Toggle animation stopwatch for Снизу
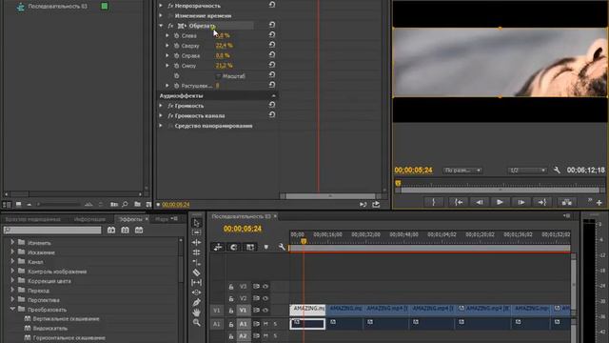609x343 pixels. click(x=176, y=66)
